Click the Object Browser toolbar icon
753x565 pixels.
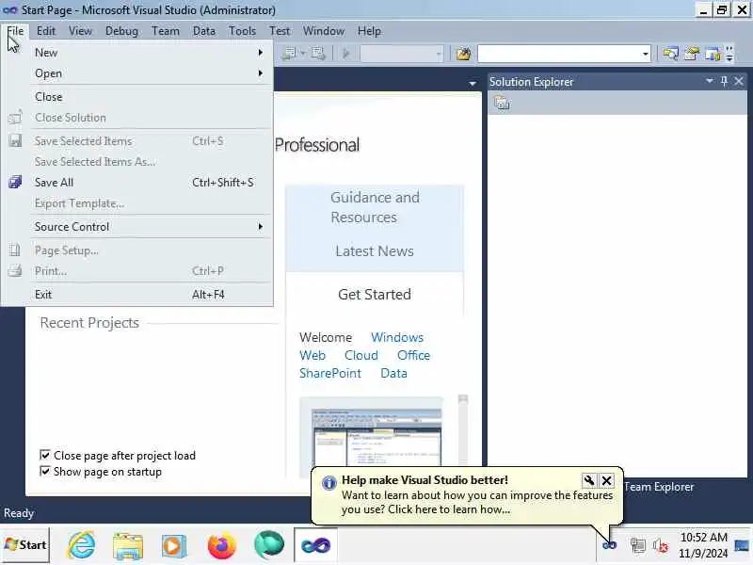pyautogui.click(x=713, y=54)
